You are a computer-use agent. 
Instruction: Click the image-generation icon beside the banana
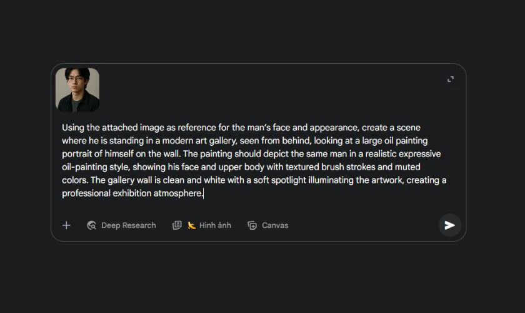click(177, 225)
